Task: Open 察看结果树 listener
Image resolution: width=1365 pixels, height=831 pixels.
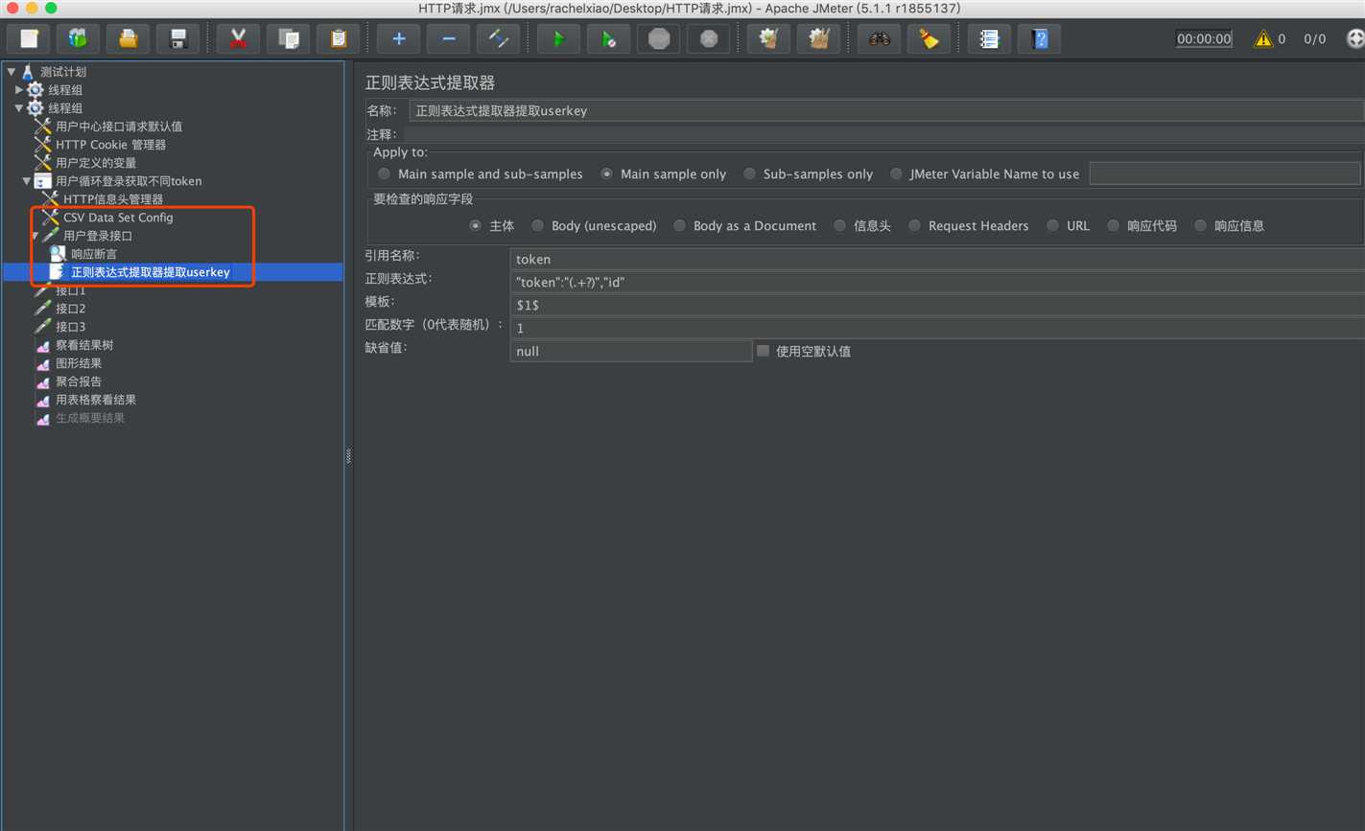Action: point(84,344)
